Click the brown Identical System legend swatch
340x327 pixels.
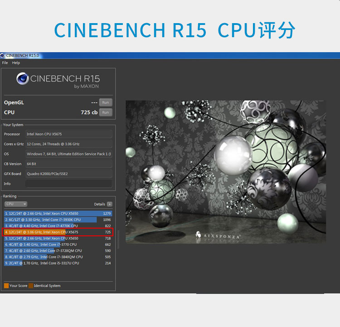[x=31, y=286]
